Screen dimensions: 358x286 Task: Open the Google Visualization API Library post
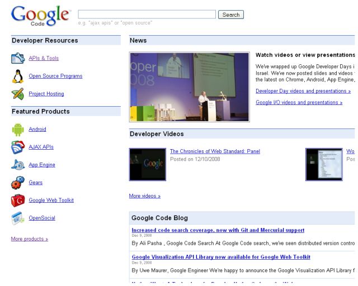point(221,257)
